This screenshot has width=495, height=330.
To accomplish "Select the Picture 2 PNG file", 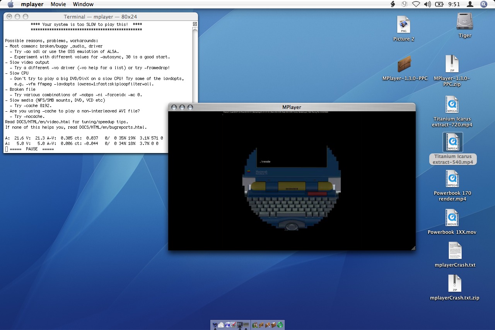I will tap(403, 25).
